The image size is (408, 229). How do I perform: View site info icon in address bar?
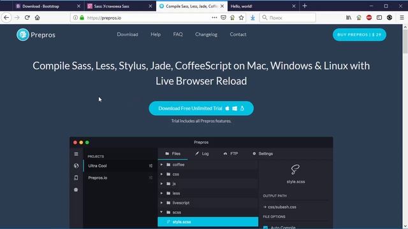pyautogui.click(x=75, y=18)
